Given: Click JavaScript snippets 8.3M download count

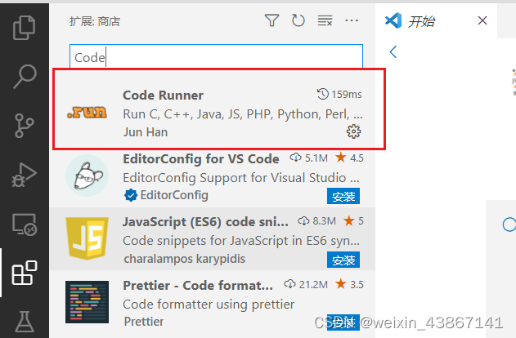Looking at the screenshot, I should coord(317,221).
